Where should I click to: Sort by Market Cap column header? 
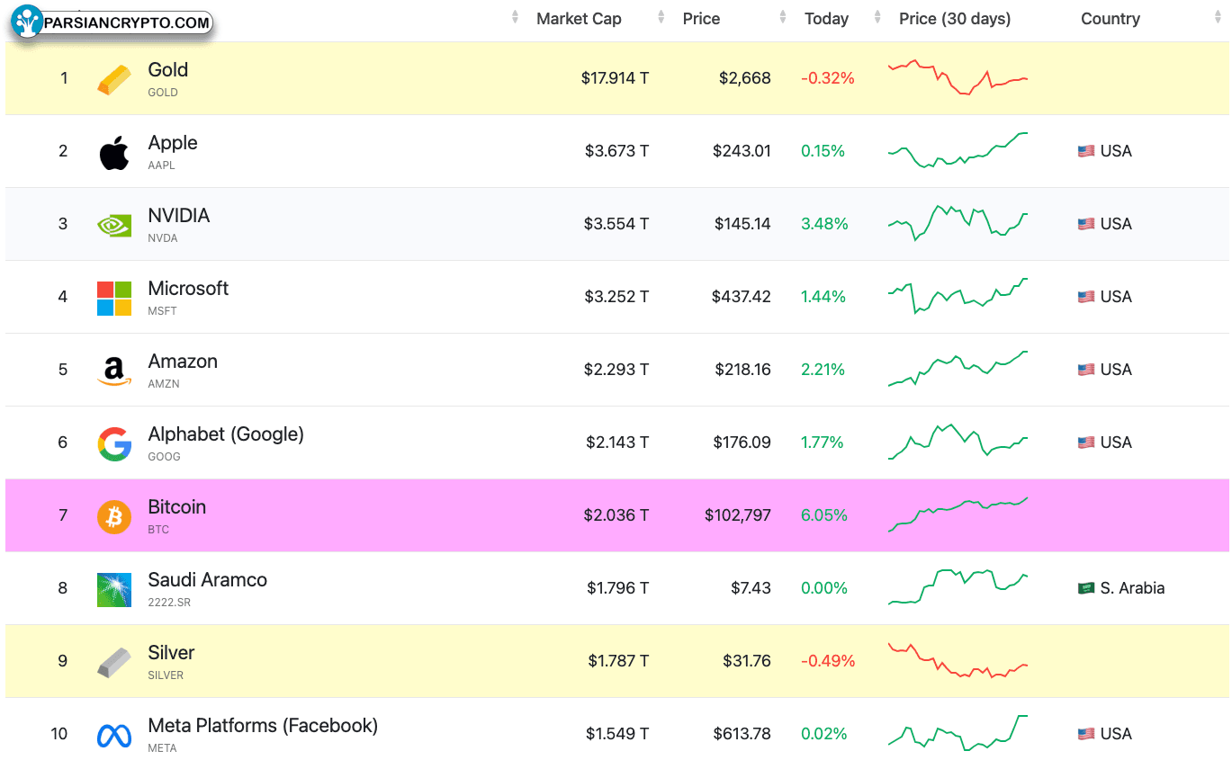(x=579, y=19)
